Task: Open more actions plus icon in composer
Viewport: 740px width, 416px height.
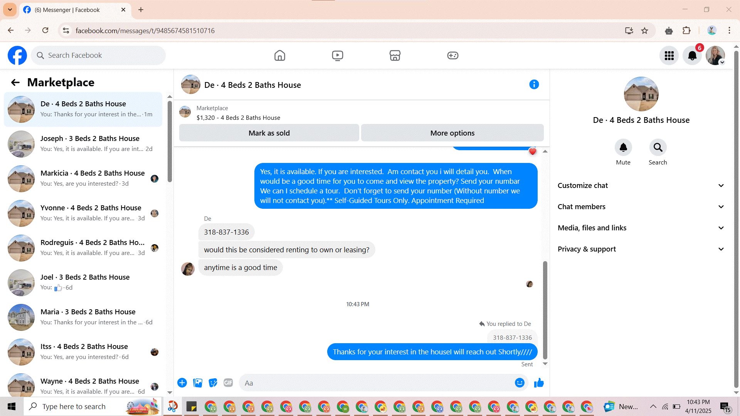Action: point(182,383)
